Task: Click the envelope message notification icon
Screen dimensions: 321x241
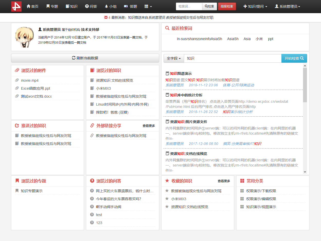Action: [x=106, y=17]
